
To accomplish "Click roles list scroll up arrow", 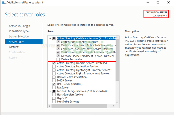I will (x=117, y=37).
